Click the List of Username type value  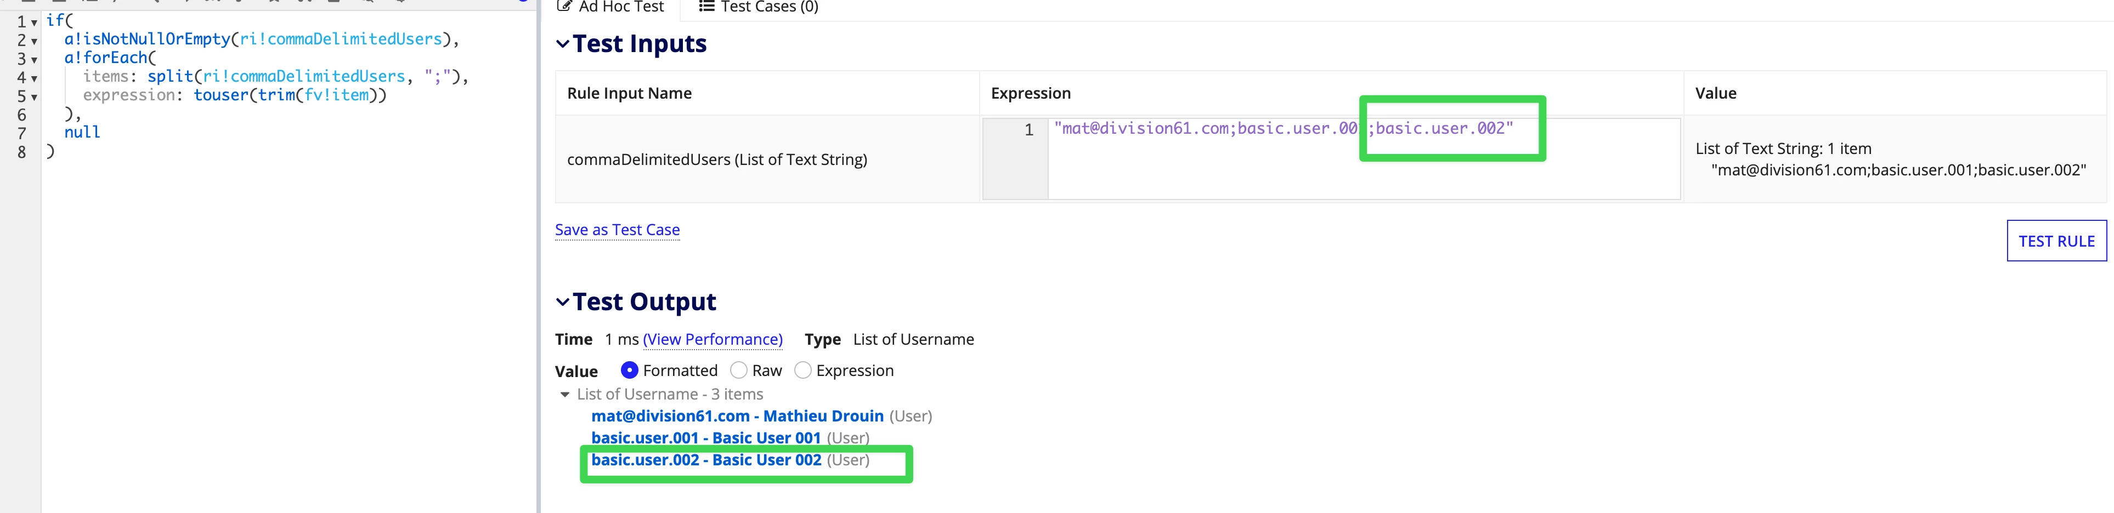[x=913, y=339]
